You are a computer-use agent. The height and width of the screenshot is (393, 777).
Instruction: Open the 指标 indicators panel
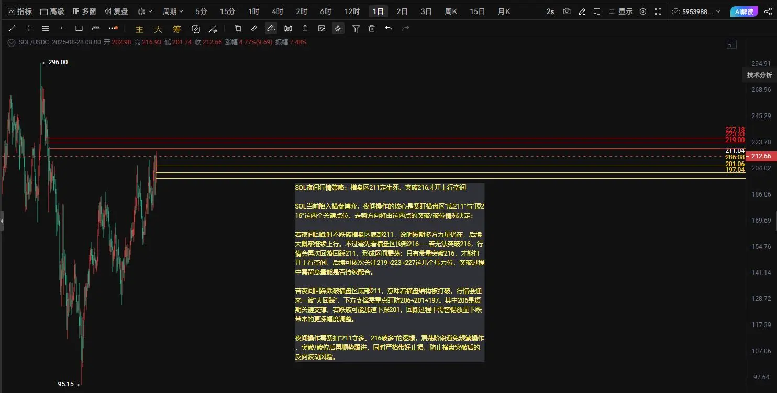pyautogui.click(x=20, y=11)
